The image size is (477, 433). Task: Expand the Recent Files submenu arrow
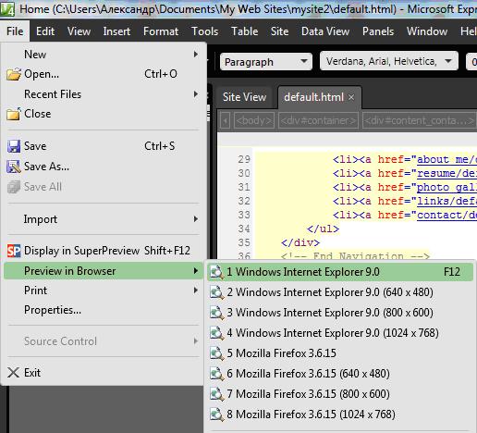(x=196, y=94)
